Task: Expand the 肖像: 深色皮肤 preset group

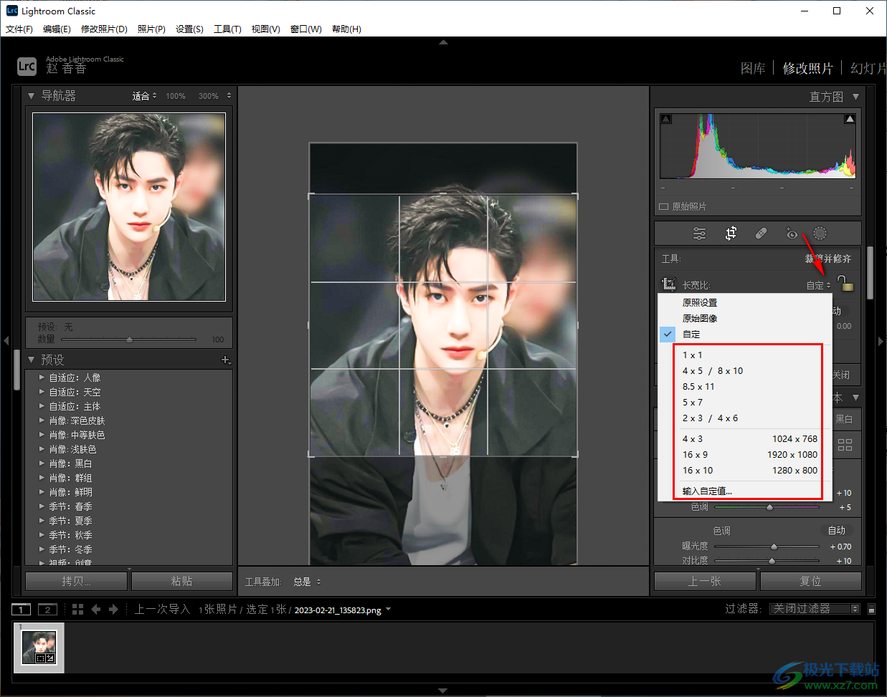Action: [42, 420]
